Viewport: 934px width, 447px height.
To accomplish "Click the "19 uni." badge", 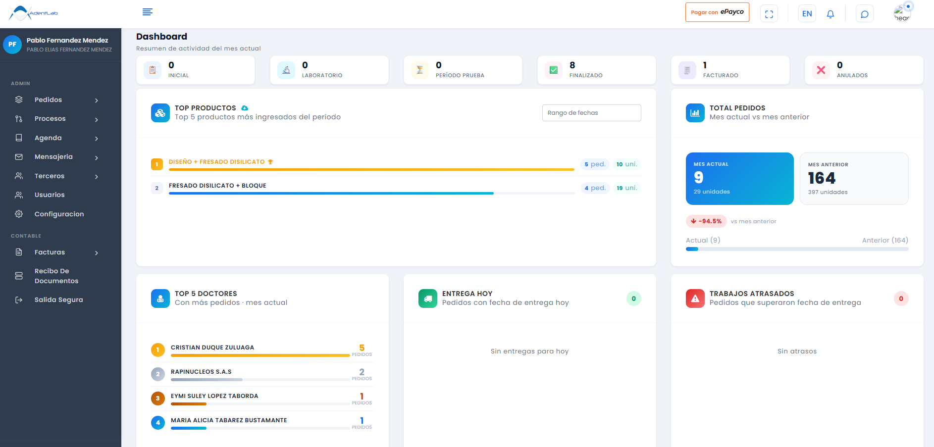I will coord(627,188).
